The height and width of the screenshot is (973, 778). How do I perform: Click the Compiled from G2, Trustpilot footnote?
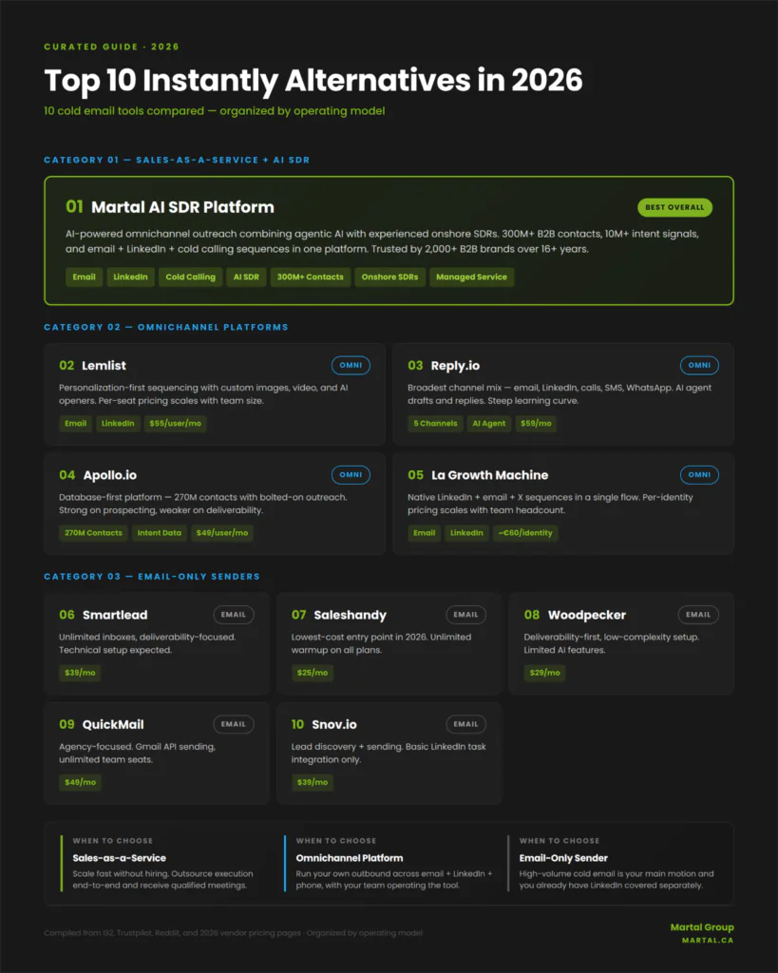[x=234, y=933]
